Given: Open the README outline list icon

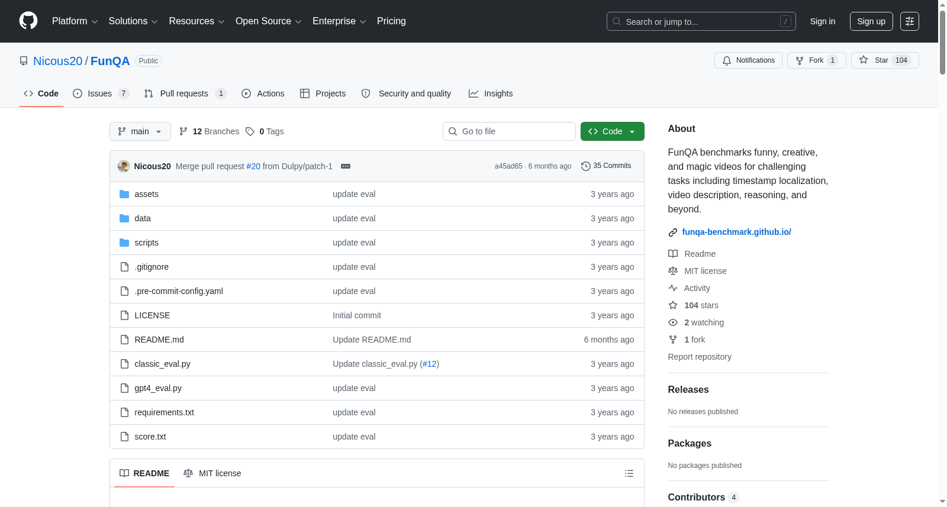Looking at the screenshot, I should 629,473.
